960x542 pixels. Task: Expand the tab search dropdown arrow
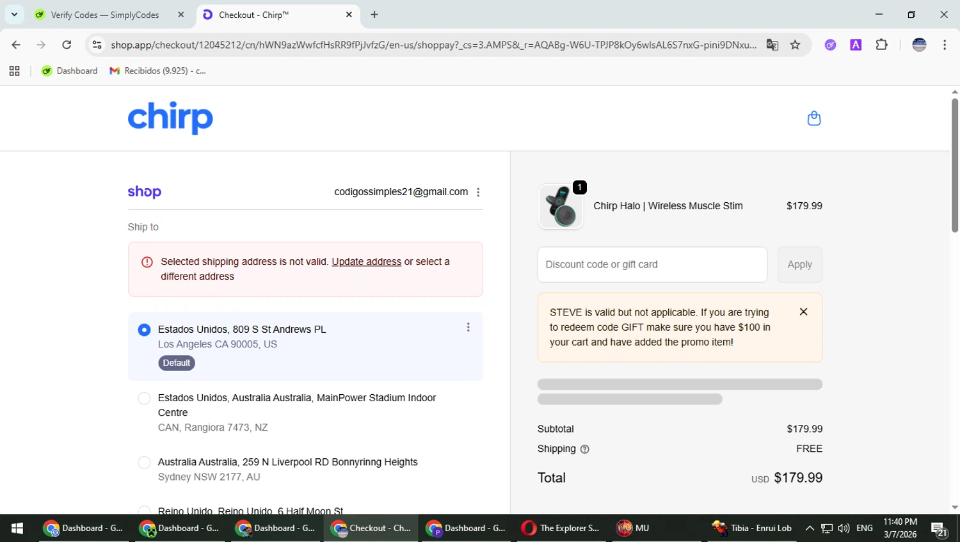point(14,14)
